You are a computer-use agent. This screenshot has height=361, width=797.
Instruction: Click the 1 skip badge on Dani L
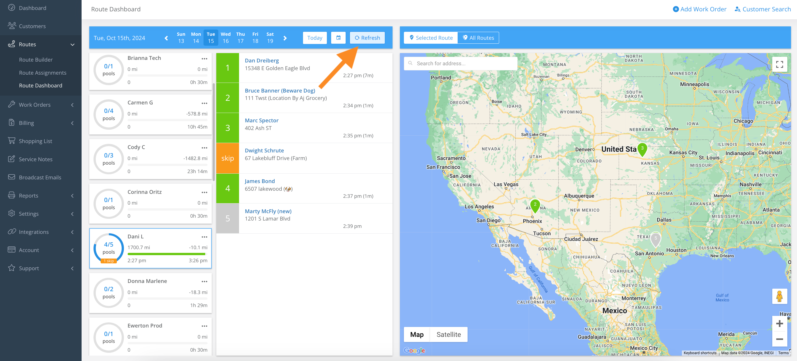coord(109,261)
